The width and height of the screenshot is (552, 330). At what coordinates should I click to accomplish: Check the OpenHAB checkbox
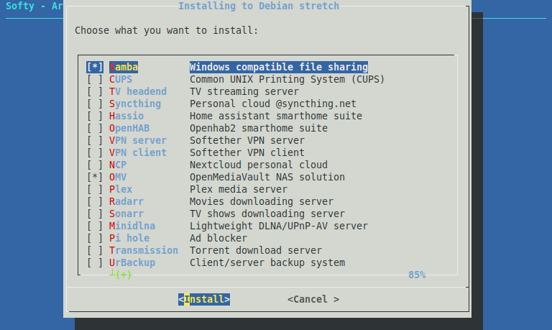coord(95,128)
